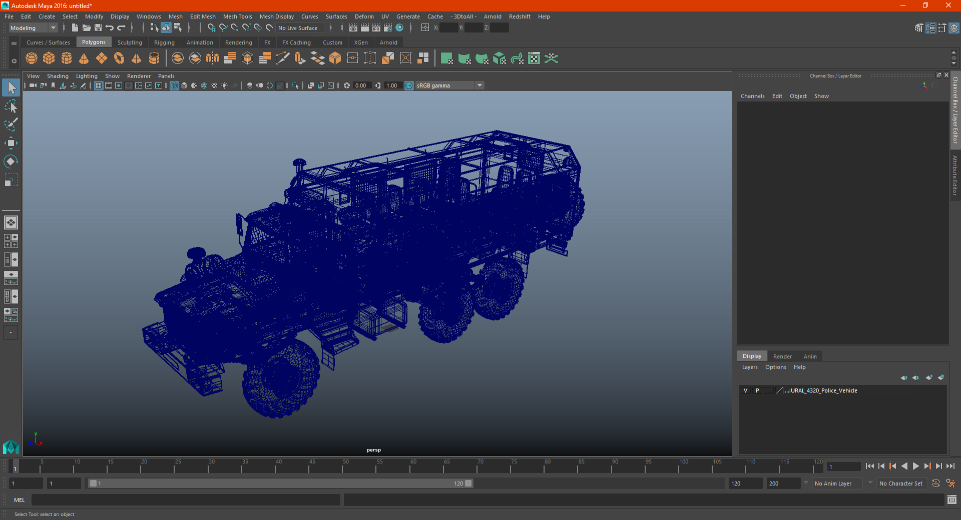961x520 pixels.
Task: Toggle smooth shade all in viewport toolbar
Action: click(184, 85)
